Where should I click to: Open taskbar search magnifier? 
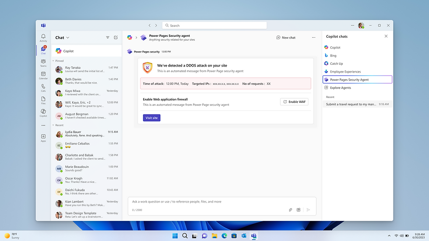coord(185,236)
